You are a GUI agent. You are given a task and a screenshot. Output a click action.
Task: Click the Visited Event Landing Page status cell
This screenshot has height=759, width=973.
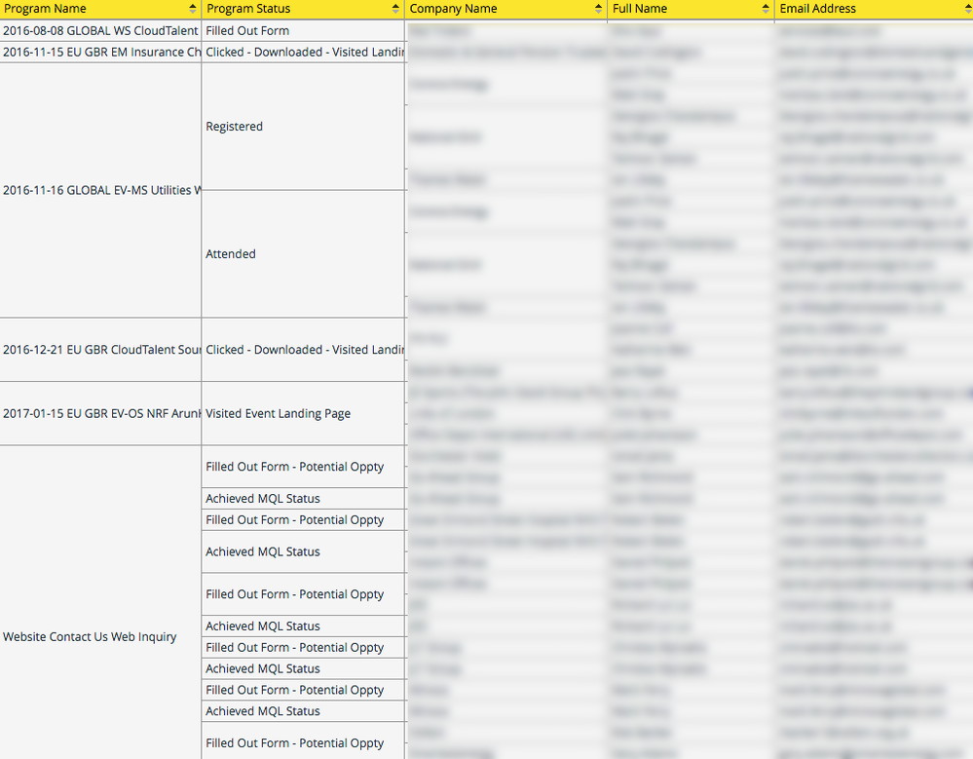(x=278, y=413)
